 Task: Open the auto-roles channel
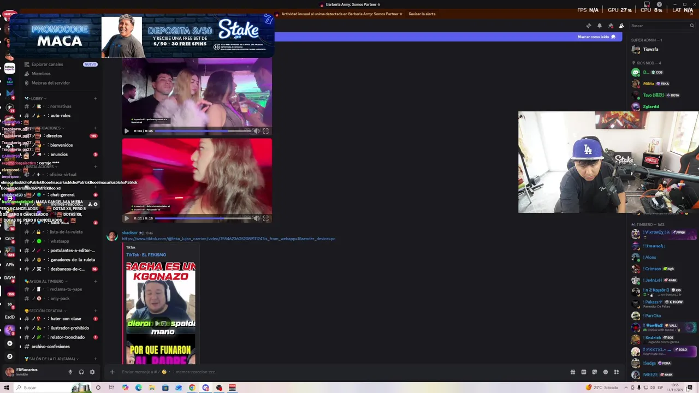point(60,116)
